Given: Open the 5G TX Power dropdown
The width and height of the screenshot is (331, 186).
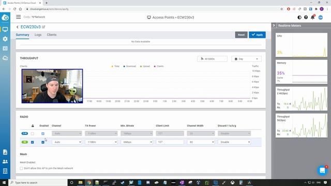Looking at the screenshot, I should pyautogui.click(x=101, y=142).
